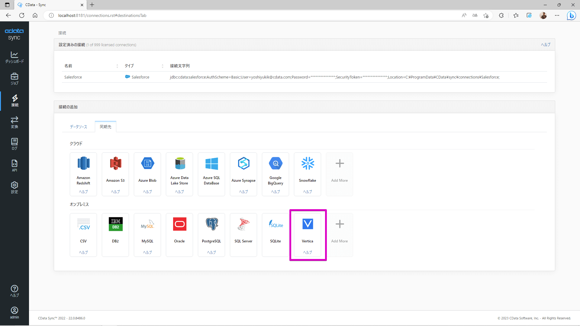
Task: Open the ダッシュボード (Dashboard) sidebar icon
Action: pyautogui.click(x=14, y=57)
